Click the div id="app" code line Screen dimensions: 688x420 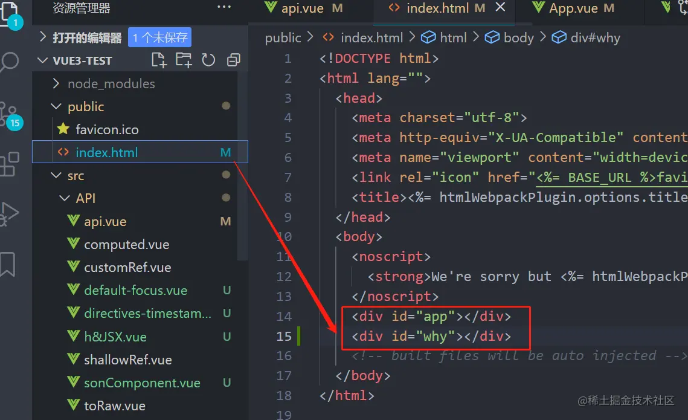tap(431, 317)
